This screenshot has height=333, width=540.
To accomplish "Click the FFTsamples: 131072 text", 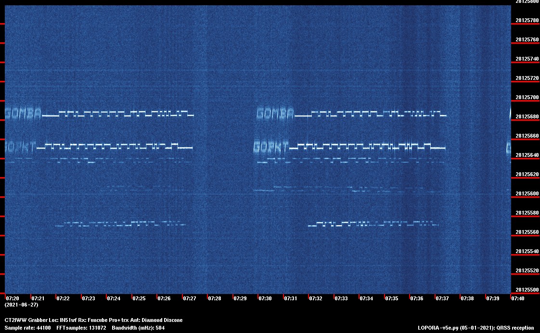I will (81, 328).
